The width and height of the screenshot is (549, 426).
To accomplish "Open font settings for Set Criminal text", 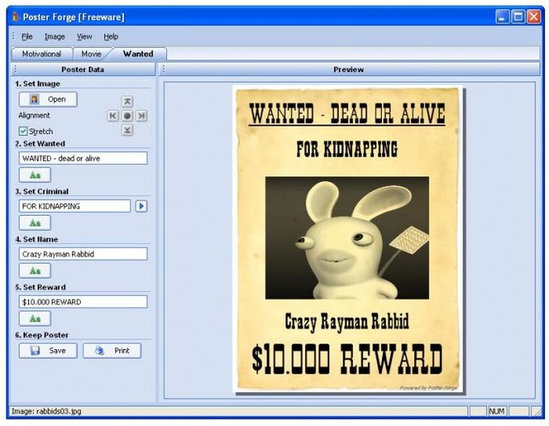I will point(35,222).
